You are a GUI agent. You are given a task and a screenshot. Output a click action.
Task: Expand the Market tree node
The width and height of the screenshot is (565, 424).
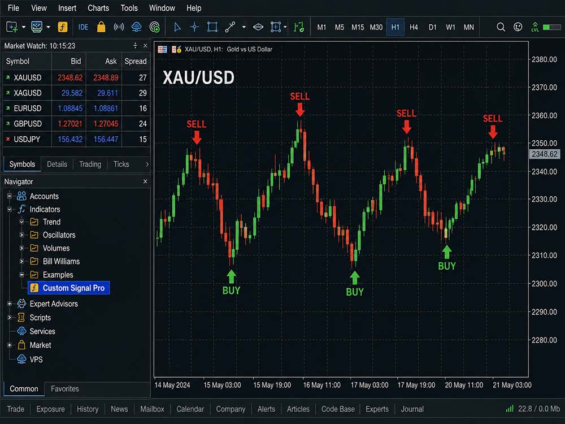click(x=10, y=345)
